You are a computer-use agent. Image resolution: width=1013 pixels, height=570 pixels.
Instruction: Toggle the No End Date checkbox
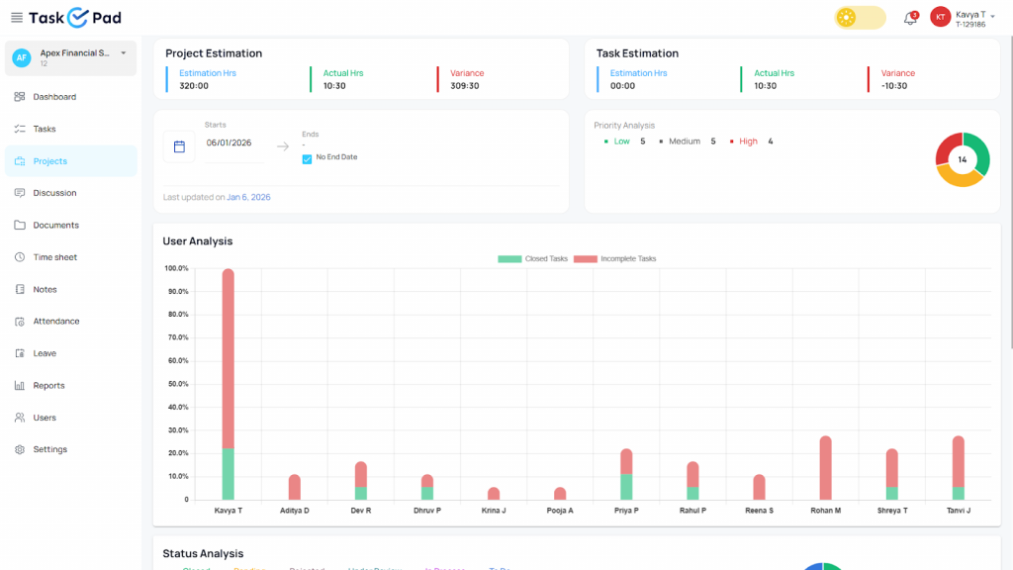307,157
